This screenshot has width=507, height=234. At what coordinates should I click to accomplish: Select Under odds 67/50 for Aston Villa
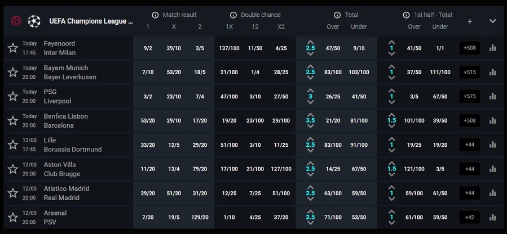(x=359, y=169)
